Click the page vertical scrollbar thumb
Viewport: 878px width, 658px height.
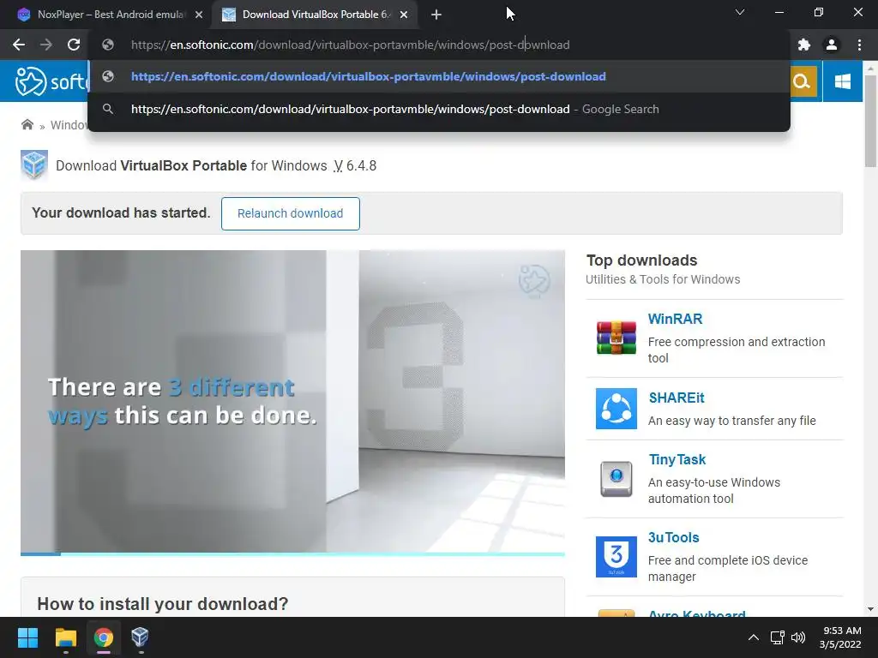click(x=870, y=120)
